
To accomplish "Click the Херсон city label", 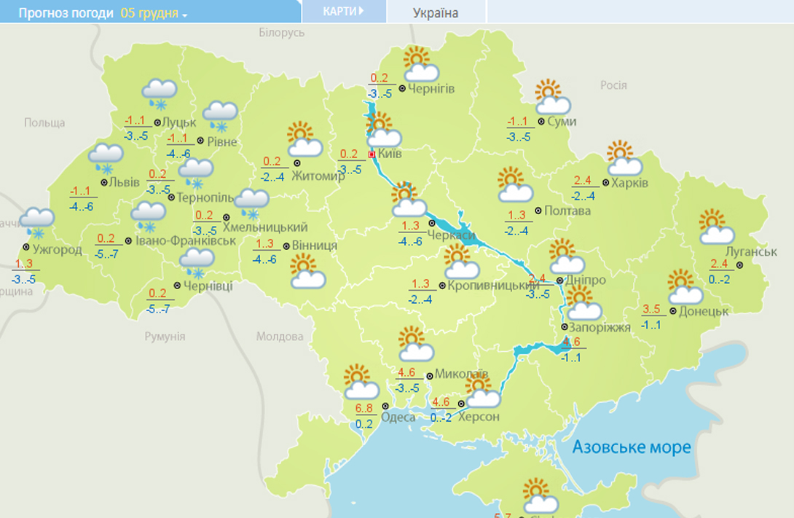I will click(483, 416).
